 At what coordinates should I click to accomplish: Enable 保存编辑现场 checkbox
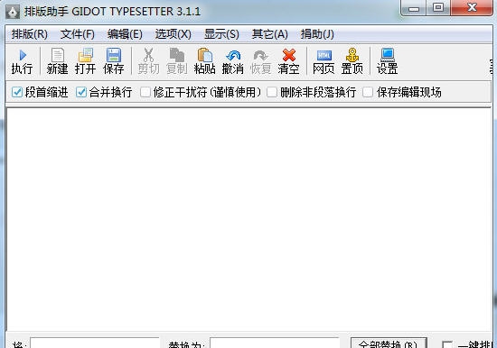(x=368, y=92)
